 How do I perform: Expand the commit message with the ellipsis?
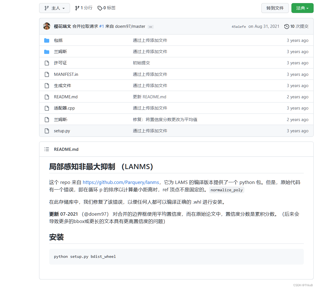pyautogui.click(x=150, y=27)
